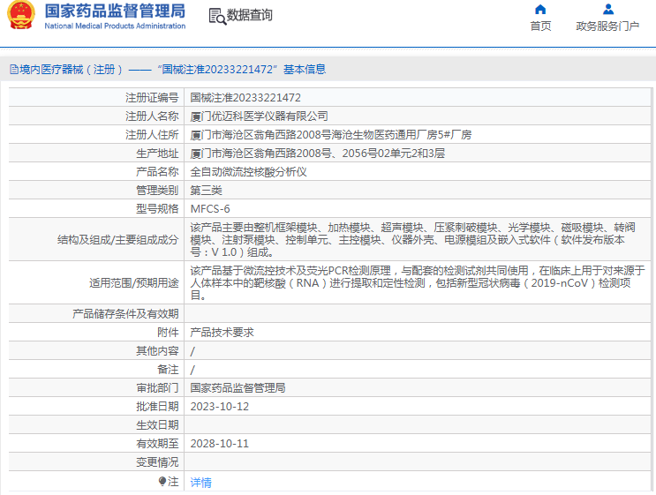Click the 附件 label
Viewport: 656px width, 495px height.
[168, 333]
